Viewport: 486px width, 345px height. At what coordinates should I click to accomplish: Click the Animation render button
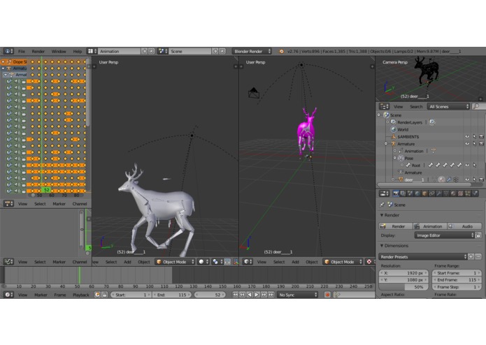(x=430, y=226)
